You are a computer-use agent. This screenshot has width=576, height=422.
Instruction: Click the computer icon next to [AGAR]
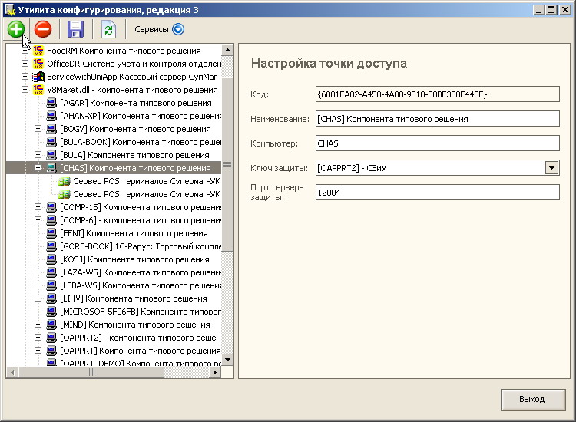tap(51, 103)
